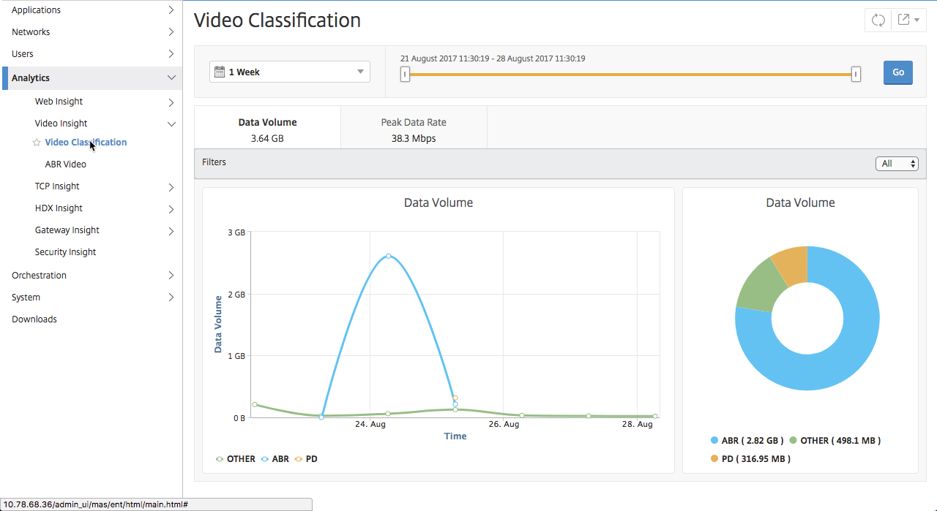Open System in the sidebar
The width and height of the screenshot is (937, 511).
pyautogui.click(x=26, y=298)
